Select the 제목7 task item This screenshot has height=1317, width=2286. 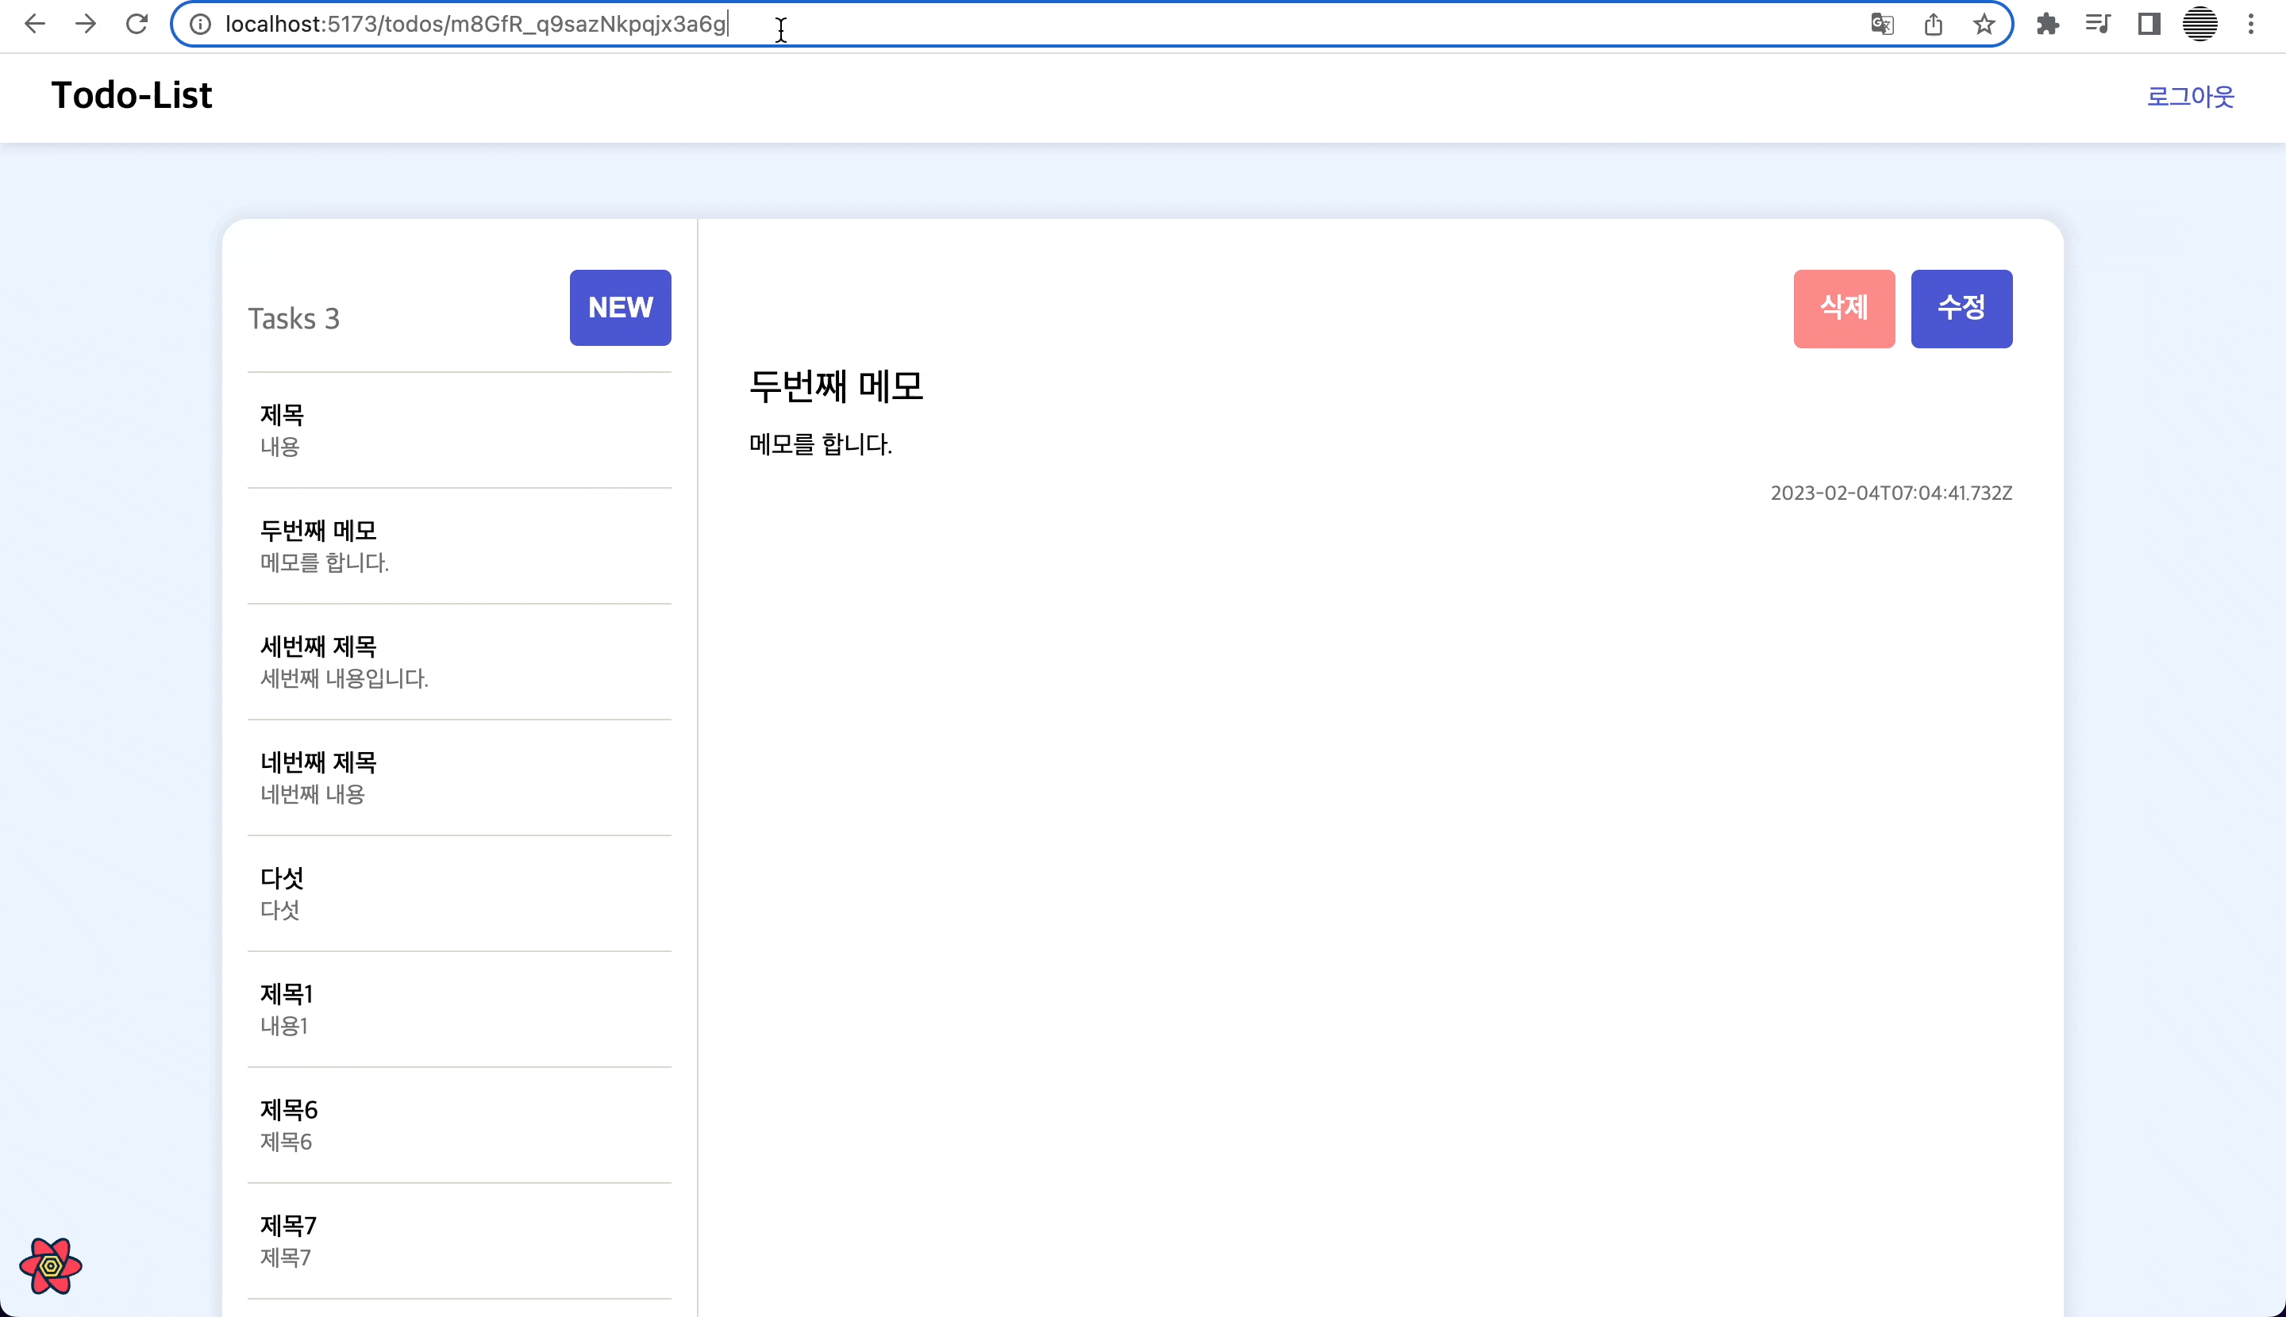click(x=459, y=1240)
